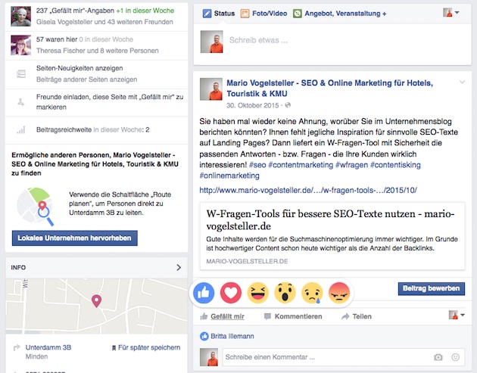Select the Like thumbs-up reaction
Viewport: 477px width, 373px height.
click(x=204, y=293)
